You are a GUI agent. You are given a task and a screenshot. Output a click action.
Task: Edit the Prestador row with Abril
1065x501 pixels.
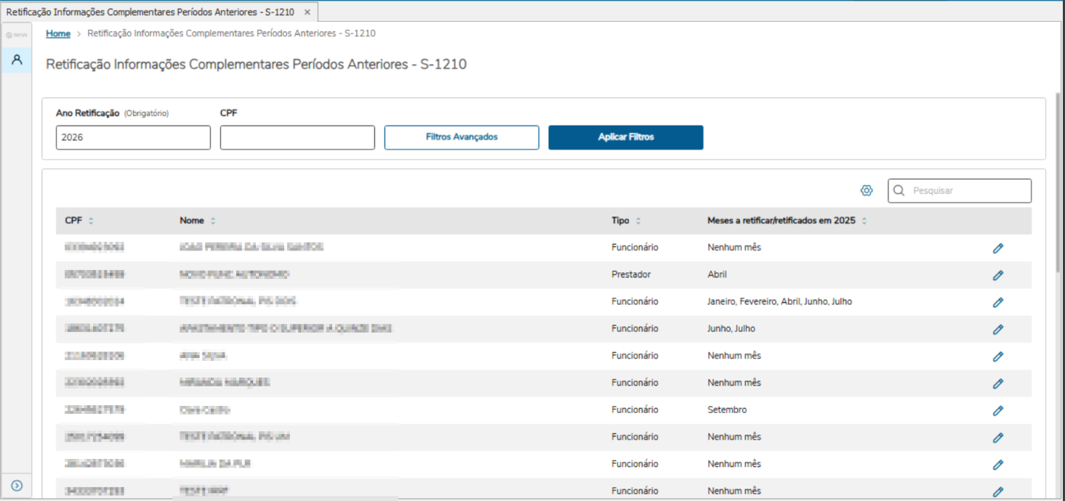tap(997, 275)
